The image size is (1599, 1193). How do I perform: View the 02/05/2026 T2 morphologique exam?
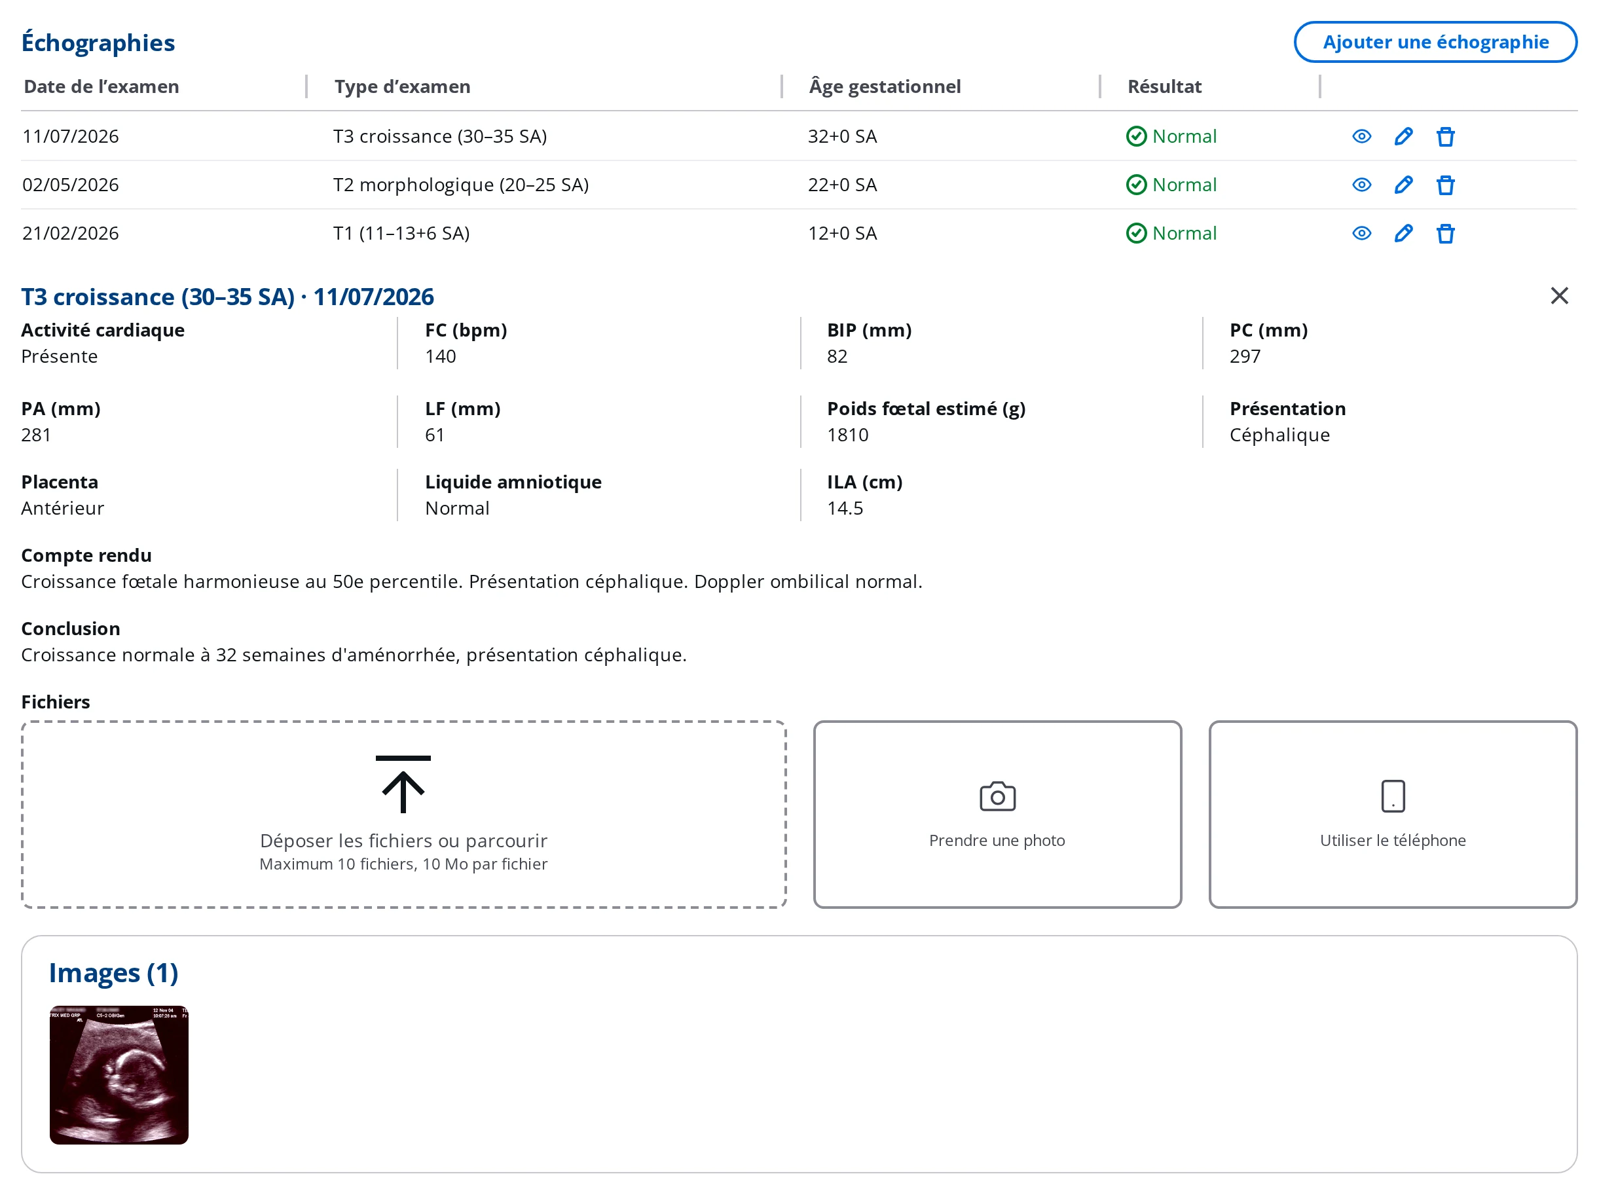tap(1361, 185)
